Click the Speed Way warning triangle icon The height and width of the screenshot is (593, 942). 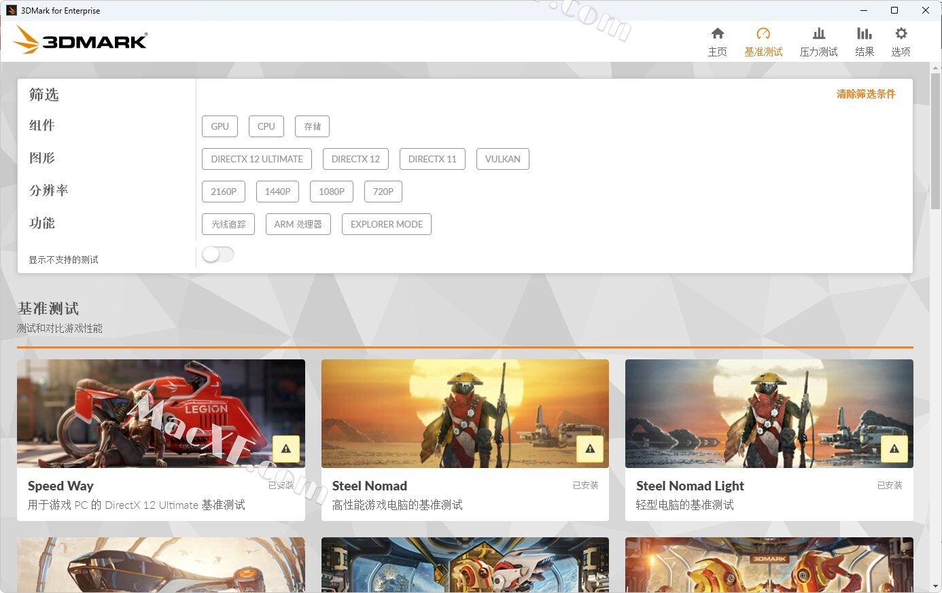[x=286, y=449]
